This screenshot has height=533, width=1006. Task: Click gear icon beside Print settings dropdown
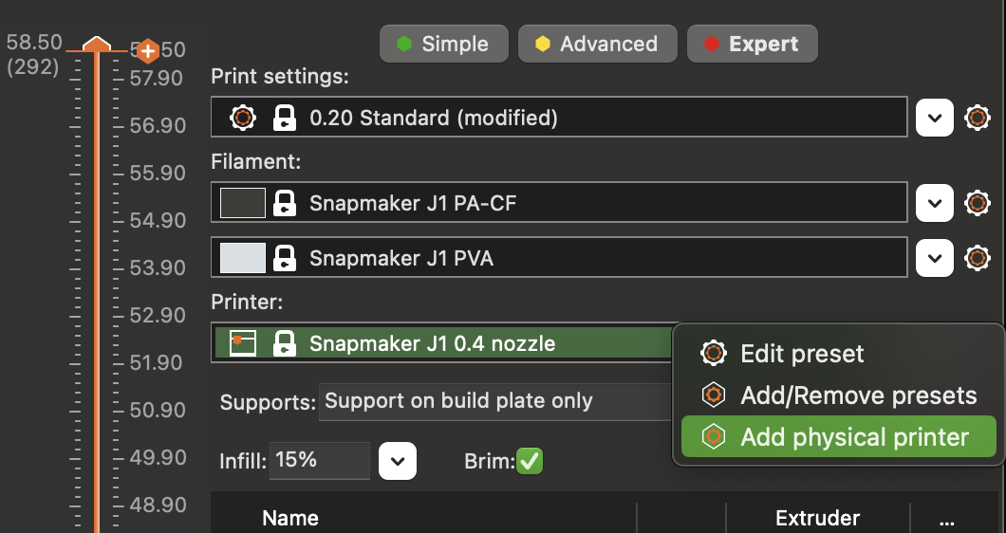click(x=977, y=118)
